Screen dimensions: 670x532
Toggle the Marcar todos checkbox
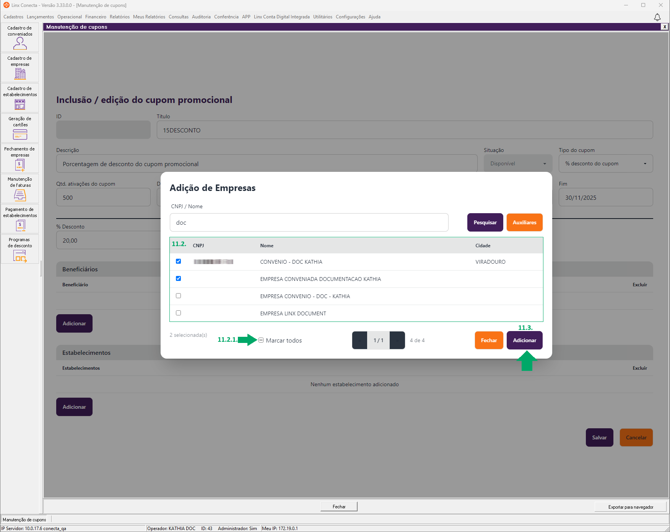(x=261, y=340)
